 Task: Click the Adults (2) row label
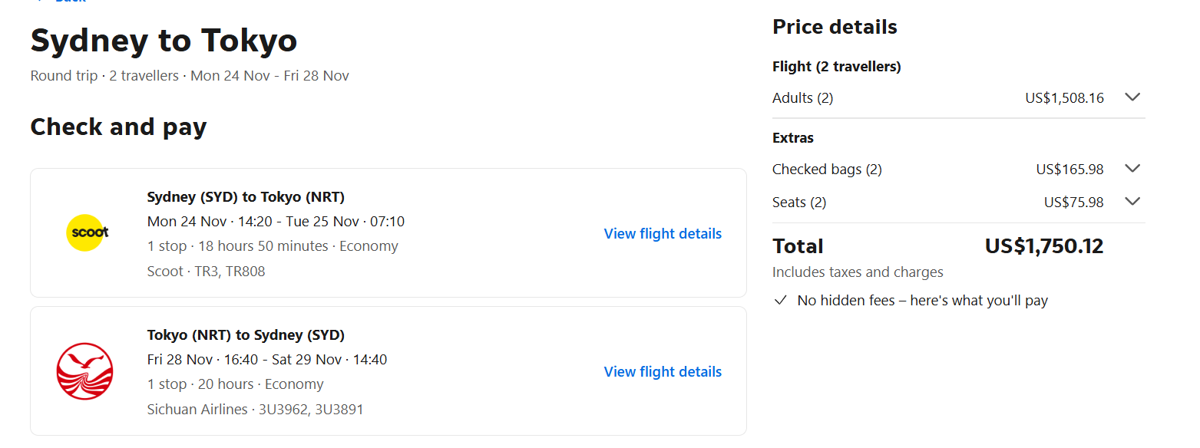click(802, 98)
